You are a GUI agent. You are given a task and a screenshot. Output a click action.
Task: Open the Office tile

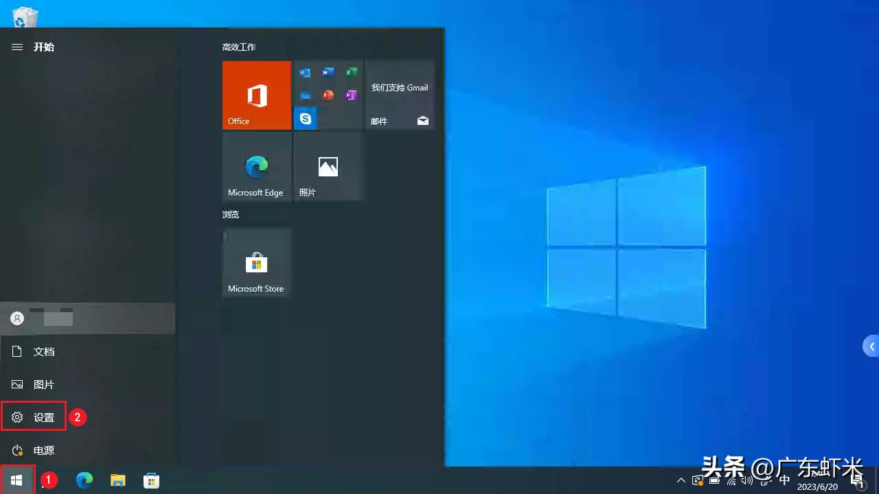[257, 95]
